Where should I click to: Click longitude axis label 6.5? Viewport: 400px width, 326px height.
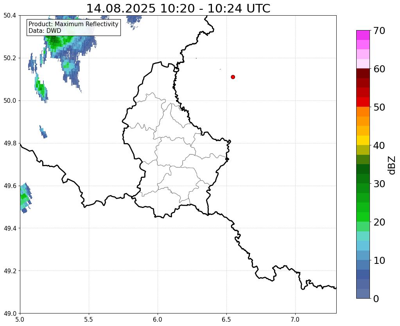click(226, 320)
